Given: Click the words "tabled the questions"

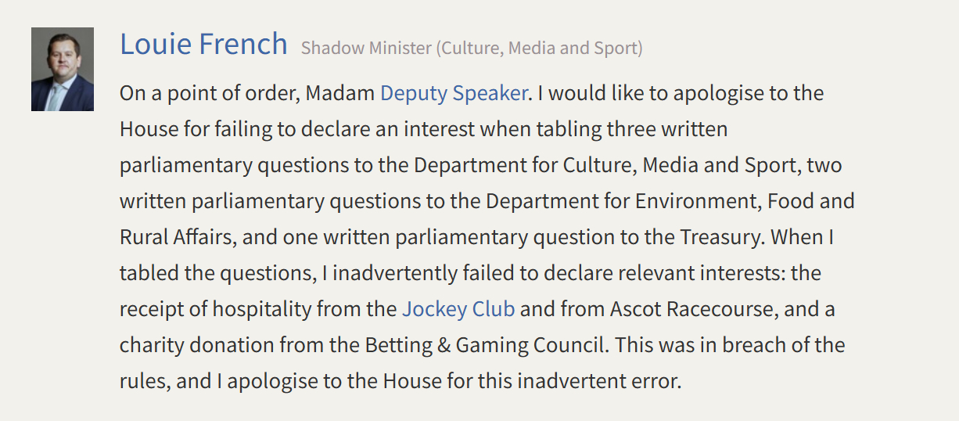Looking at the screenshot, I should tap(218, 273).
